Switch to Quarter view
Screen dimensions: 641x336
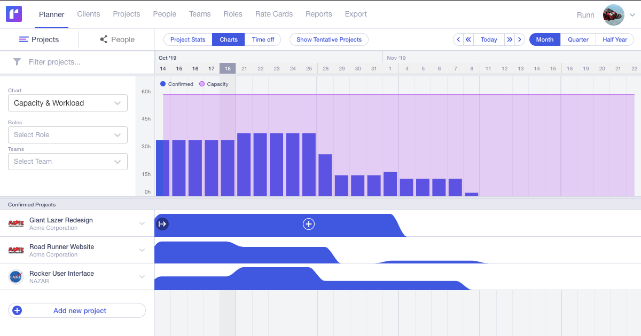click(577, 39)
